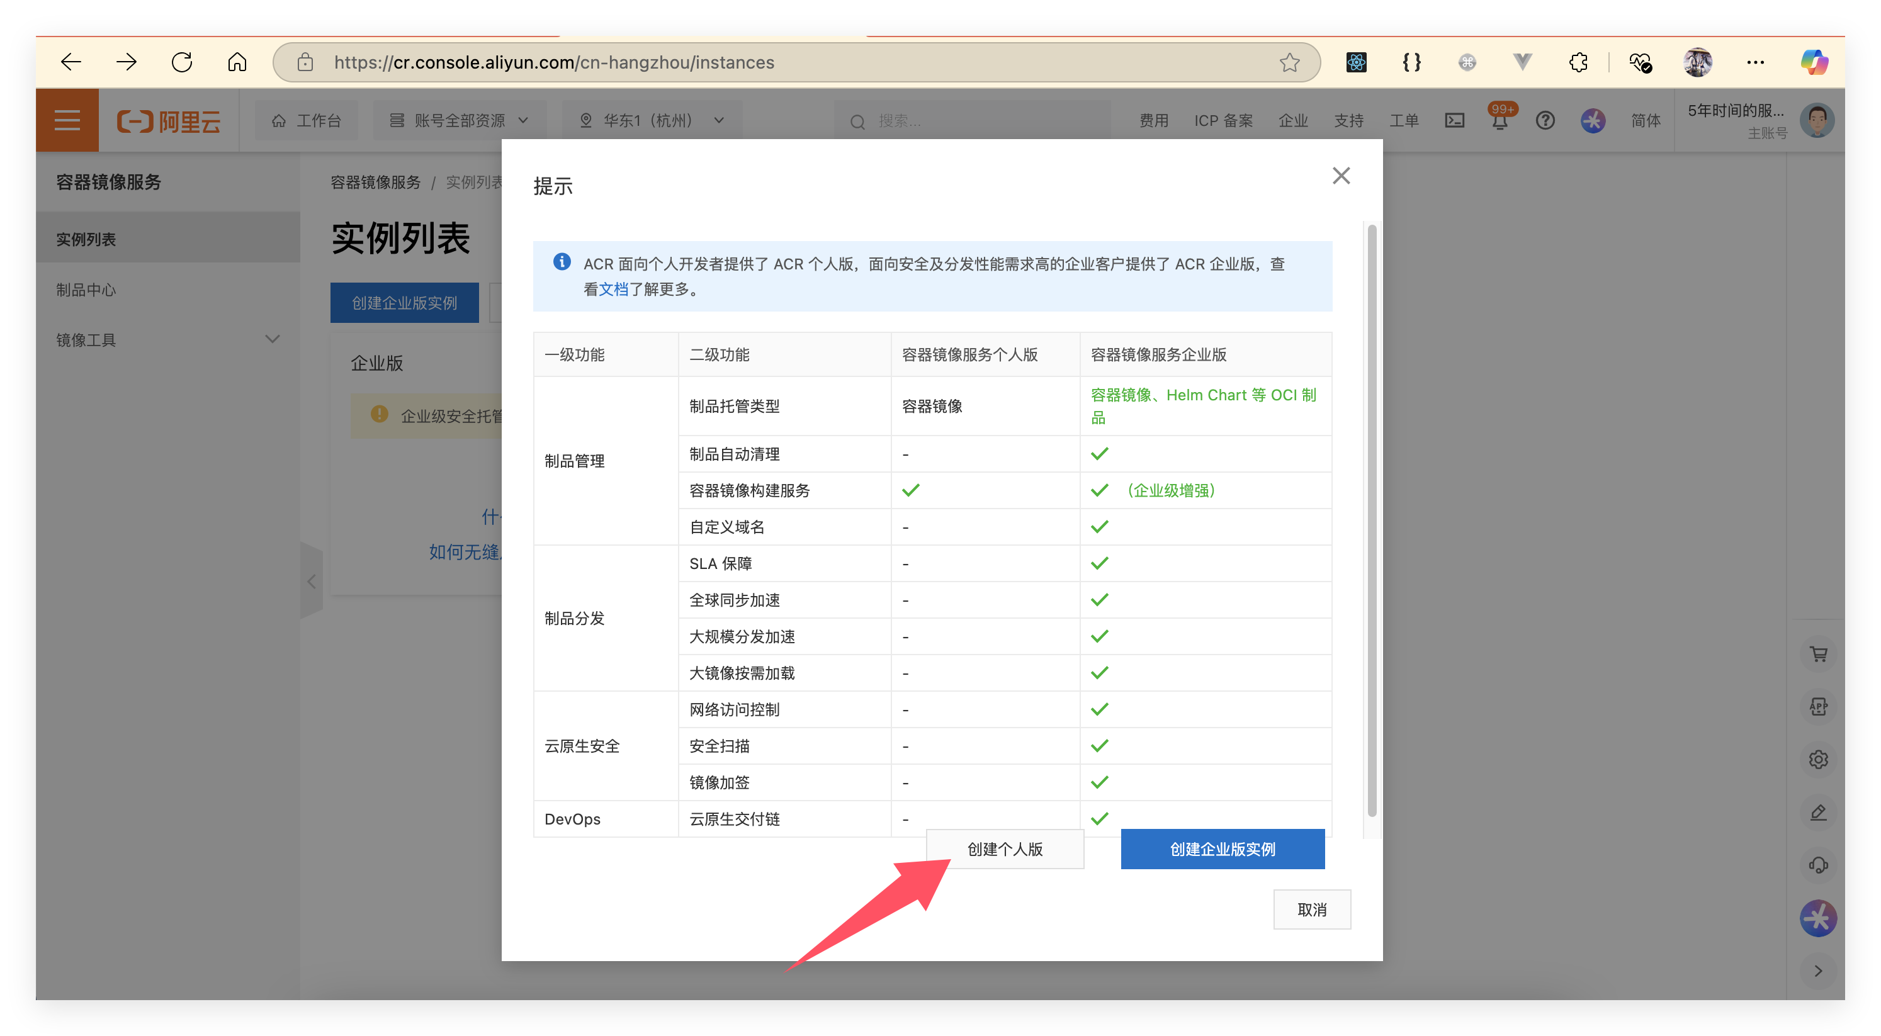
Task: Click the info icon in ACR banner
Action: pos(562,261)
